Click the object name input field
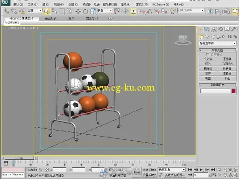Screen dimensions: 239x179 pos(215,91)
